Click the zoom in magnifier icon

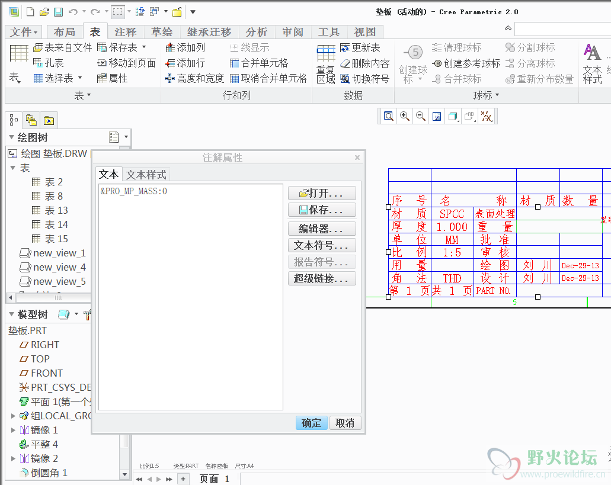405,117
